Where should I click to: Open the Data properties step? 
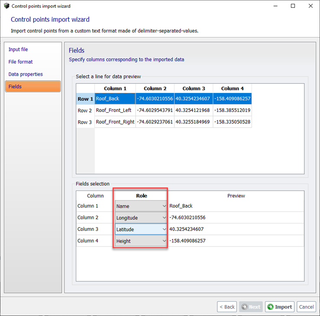[x=26, y=74]
